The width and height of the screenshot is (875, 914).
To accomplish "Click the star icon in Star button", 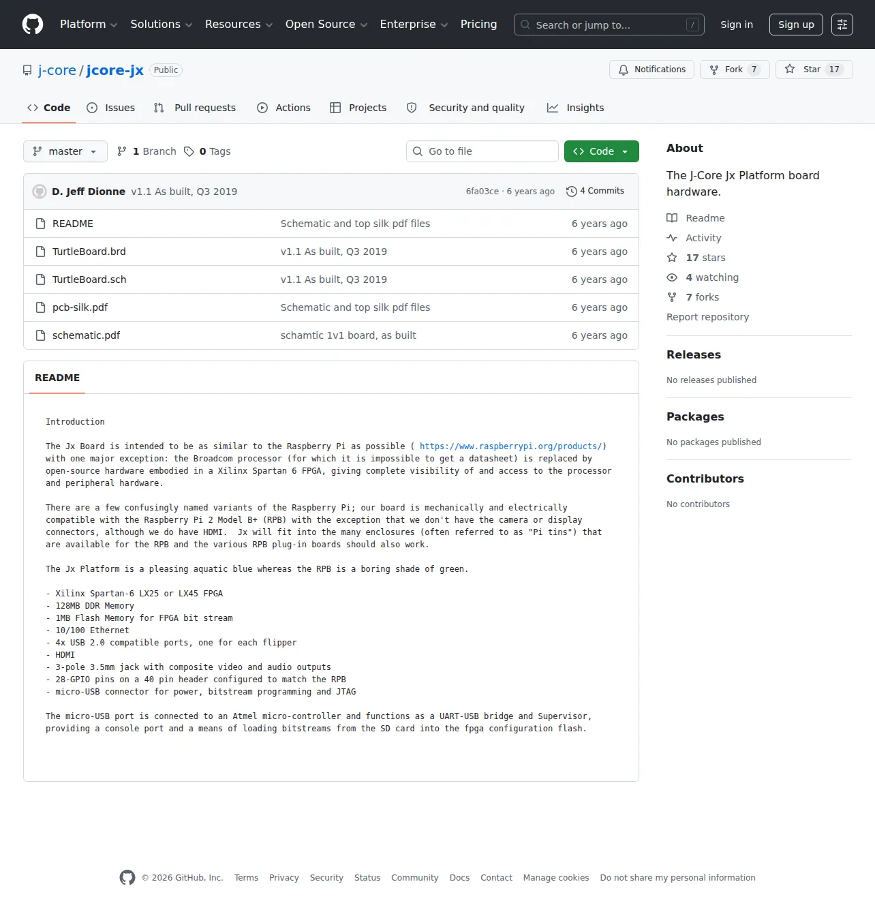I will 790,69.
